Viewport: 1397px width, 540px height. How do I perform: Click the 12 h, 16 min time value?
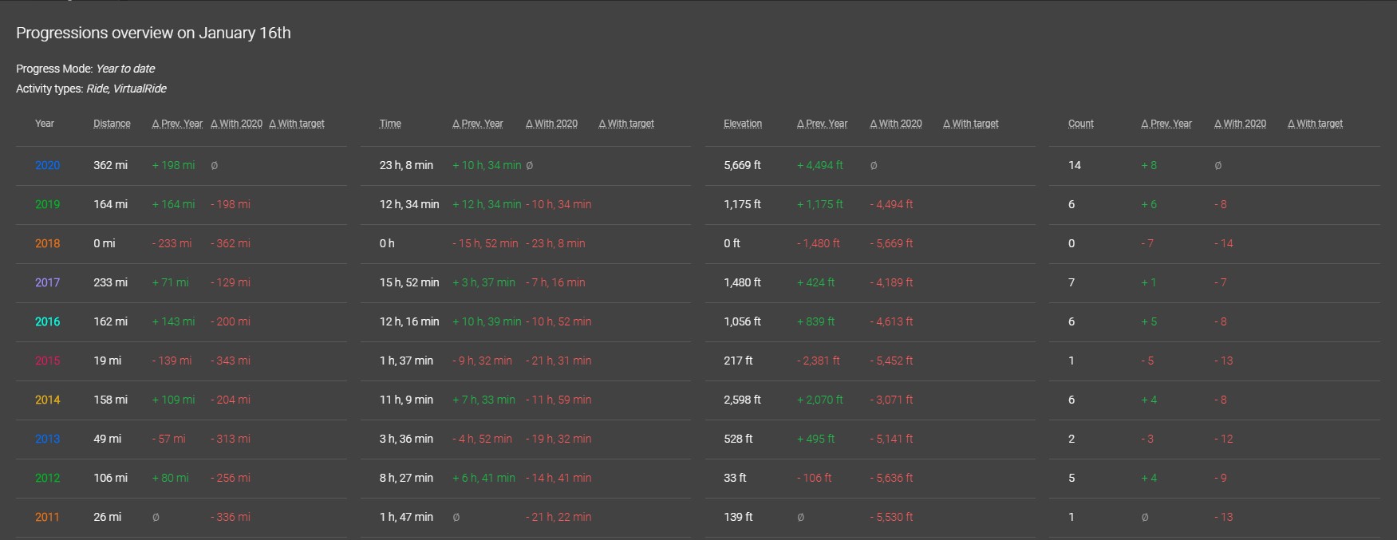[409, 321]
